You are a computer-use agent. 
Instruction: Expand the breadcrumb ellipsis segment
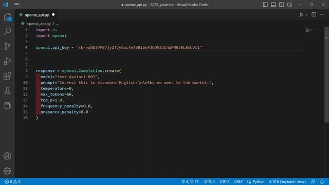57,24
